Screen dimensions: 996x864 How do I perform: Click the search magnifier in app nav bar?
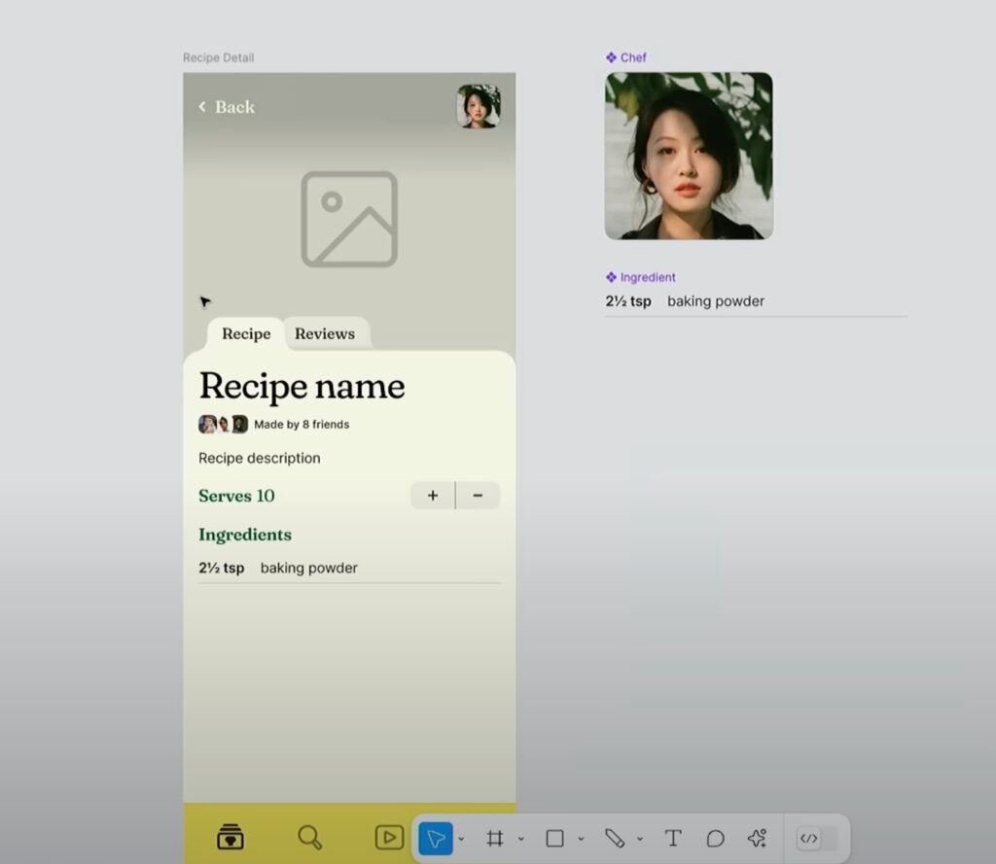coord(310,838)
